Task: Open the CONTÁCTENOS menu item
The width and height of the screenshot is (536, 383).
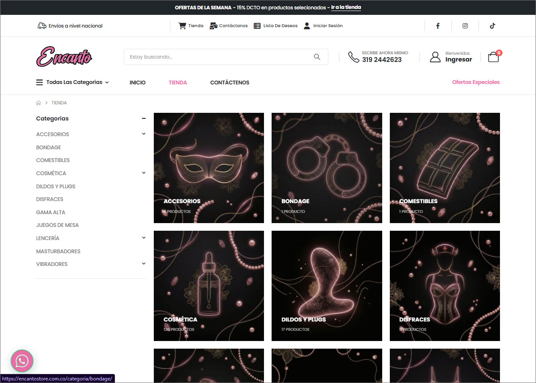Action: (x=230, y=83)
